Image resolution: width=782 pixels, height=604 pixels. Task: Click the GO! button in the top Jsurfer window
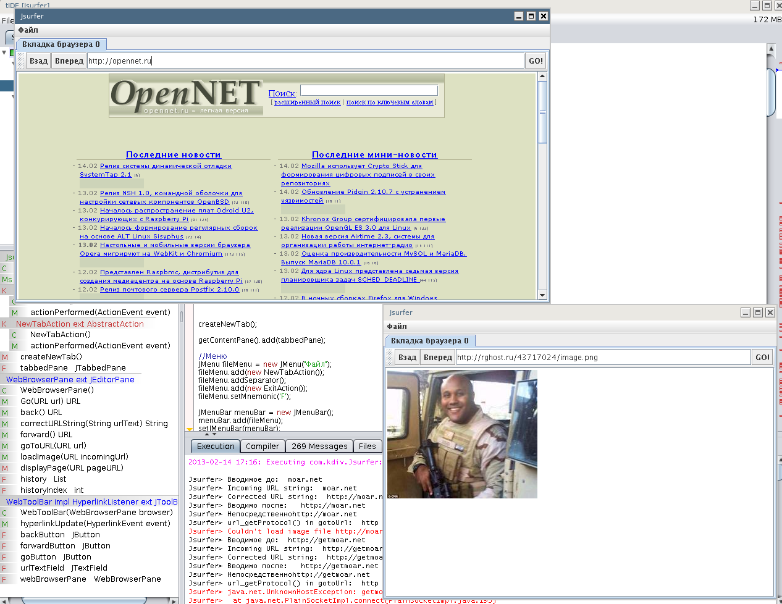coord(534,60)
